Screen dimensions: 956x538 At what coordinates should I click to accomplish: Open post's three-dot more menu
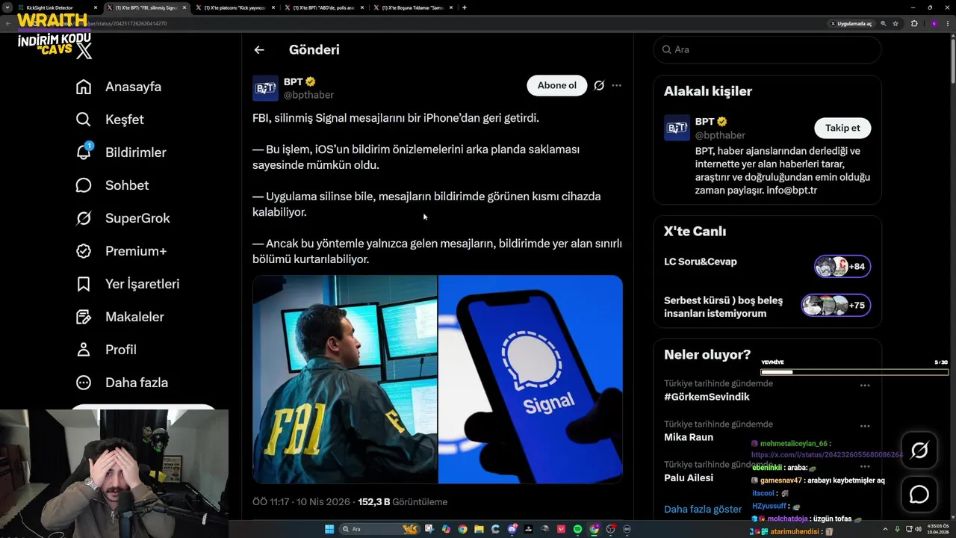[616, 85]
